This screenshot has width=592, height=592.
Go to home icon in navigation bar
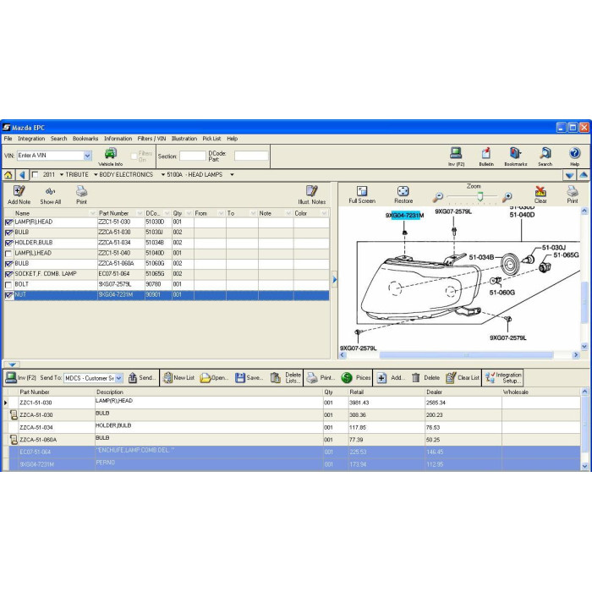(8, 175)
